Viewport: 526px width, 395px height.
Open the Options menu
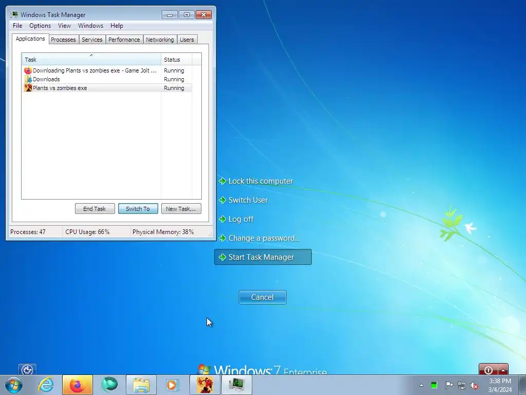pos(40,26)
